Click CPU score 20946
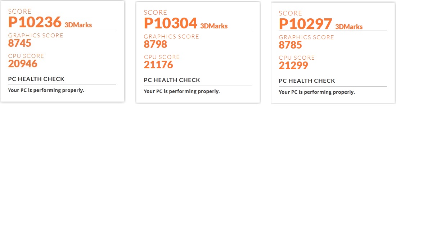The image size is (432, 246). [x=23, y=64]
